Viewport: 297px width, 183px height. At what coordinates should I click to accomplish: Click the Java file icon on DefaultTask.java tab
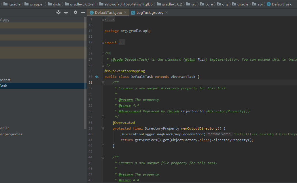click(x=92, y=13)
